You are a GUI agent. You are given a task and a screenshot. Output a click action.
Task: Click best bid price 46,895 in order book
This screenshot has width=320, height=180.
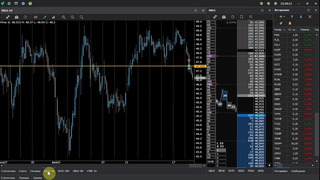click(259, 115)
